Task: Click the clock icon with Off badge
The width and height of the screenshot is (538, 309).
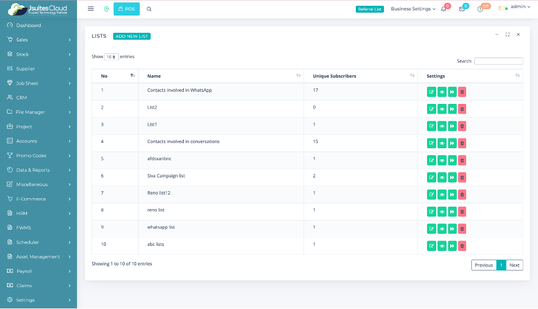Action: click(480, 9)
